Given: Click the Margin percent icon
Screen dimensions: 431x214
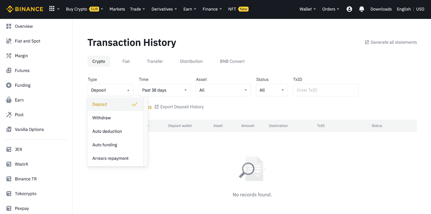Looking at the screenshot, I should (x=9, y=56).
